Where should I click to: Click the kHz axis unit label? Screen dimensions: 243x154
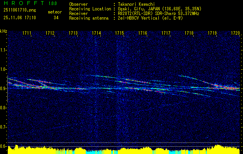3,31
